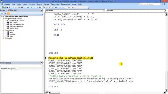Click the View Microsoft Excel toolbar icon
Image resolution: width=168 pixels, height=94 pixels.
2,8
